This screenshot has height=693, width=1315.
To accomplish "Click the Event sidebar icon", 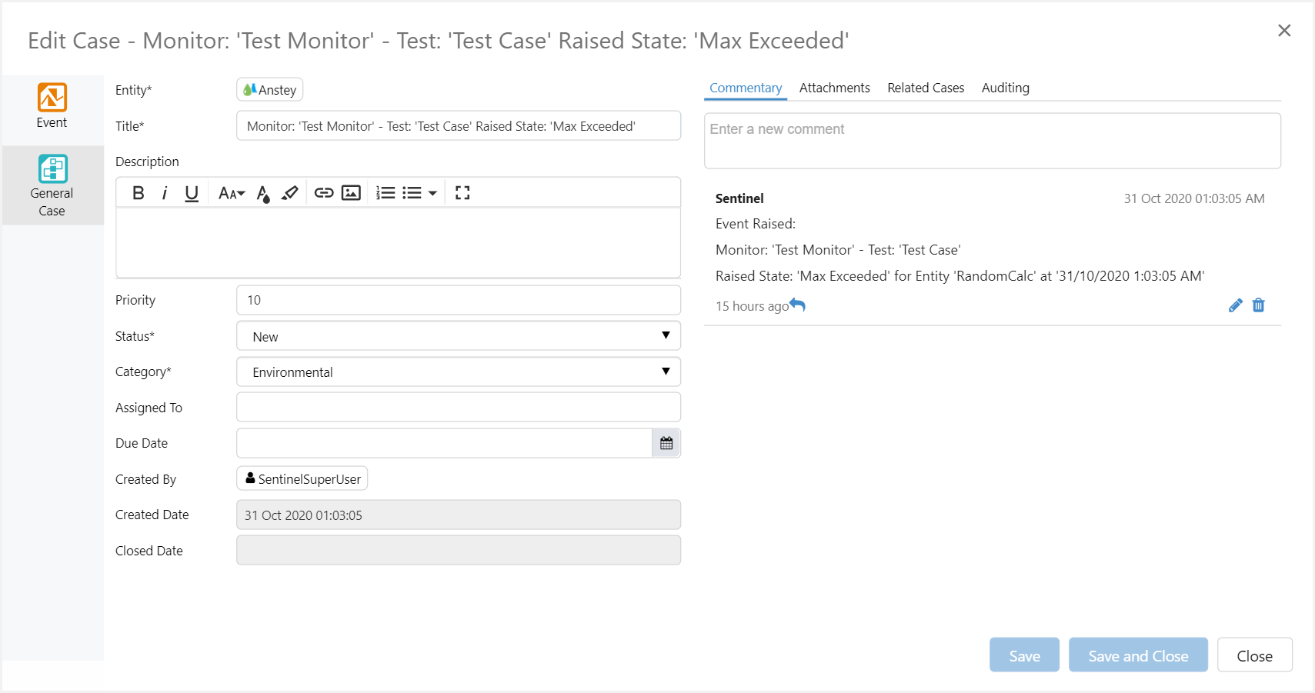I will pos(52,98).
